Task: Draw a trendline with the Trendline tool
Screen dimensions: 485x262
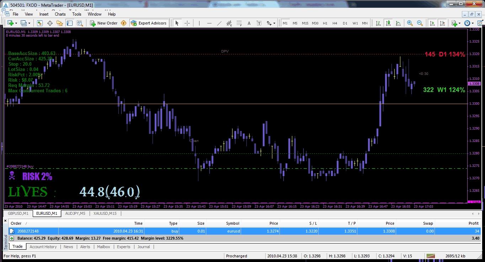Action: tap(219, 23)
